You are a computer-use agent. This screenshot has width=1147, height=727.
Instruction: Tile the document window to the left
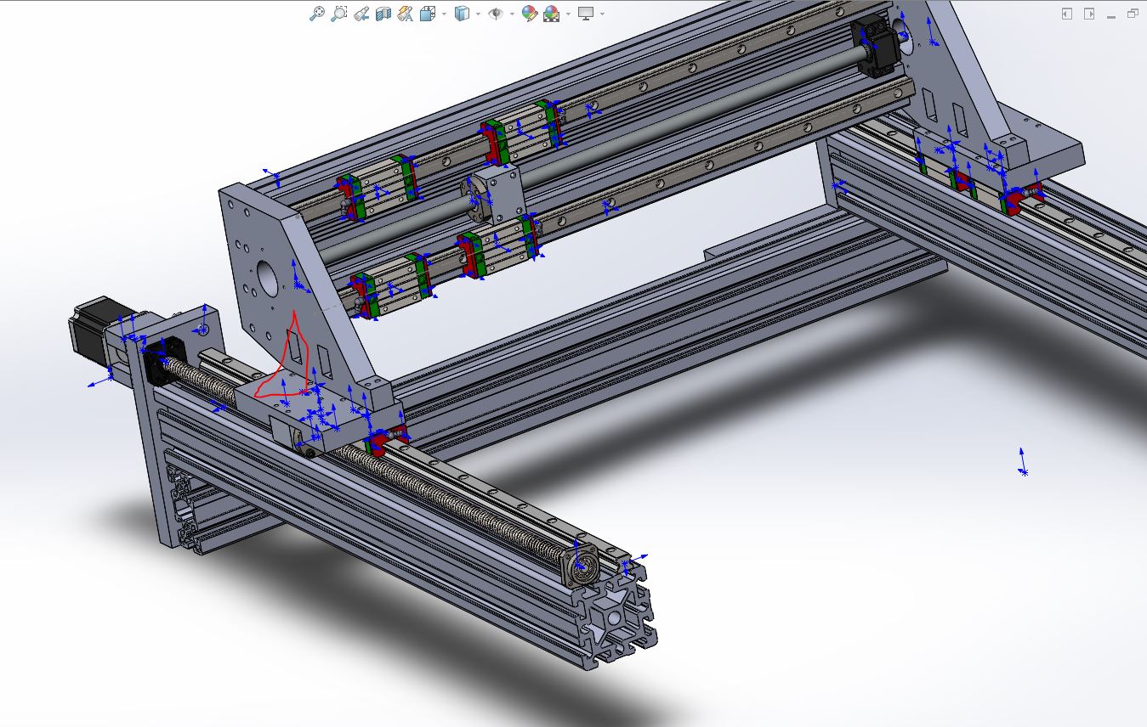(1067, 14)
